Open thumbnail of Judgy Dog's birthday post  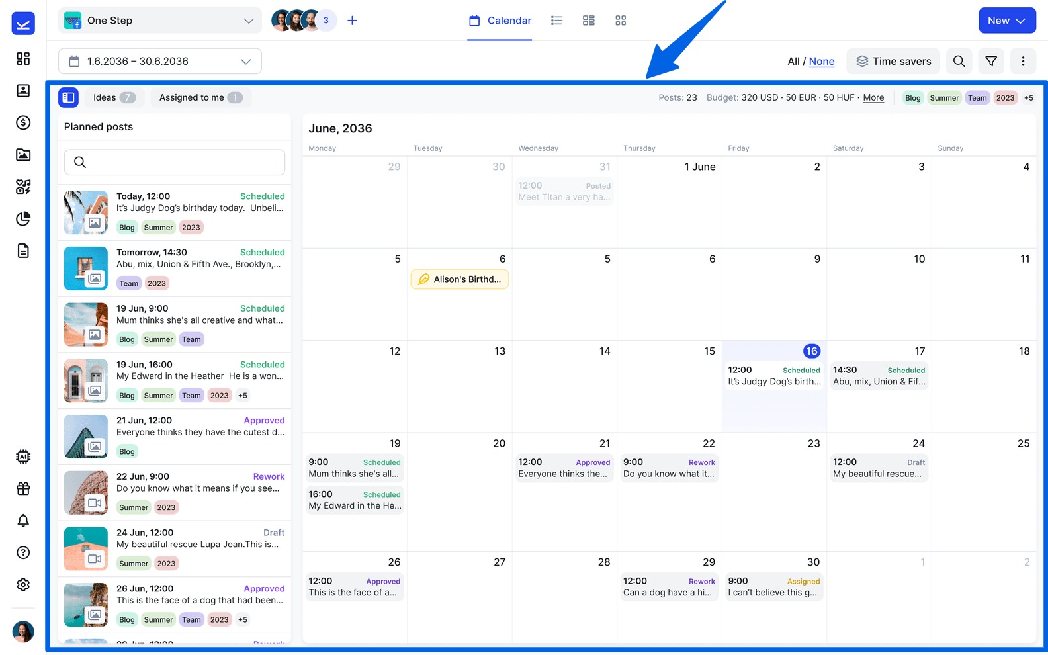86,212
